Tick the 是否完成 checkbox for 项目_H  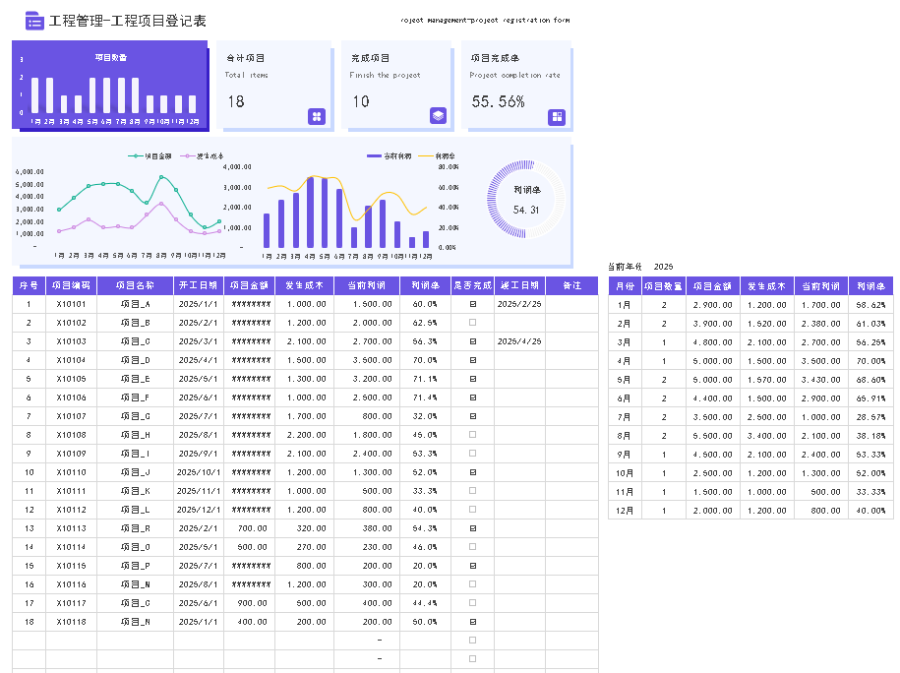[x=472, y=435]
